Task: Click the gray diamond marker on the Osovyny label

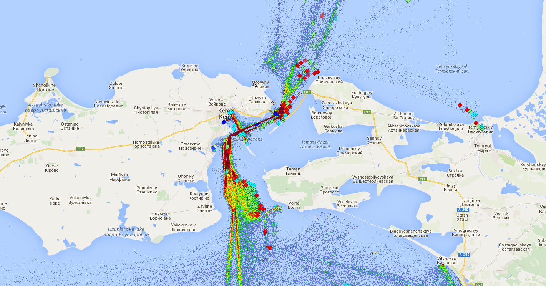Action: point(255,84)
